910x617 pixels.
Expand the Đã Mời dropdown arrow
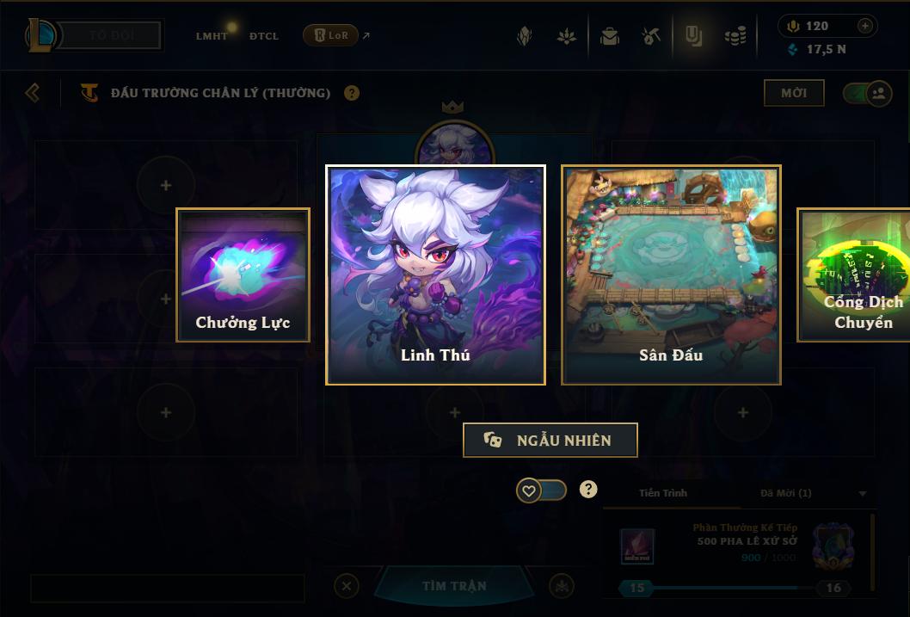pyautogui.click(x=863, y=493)
